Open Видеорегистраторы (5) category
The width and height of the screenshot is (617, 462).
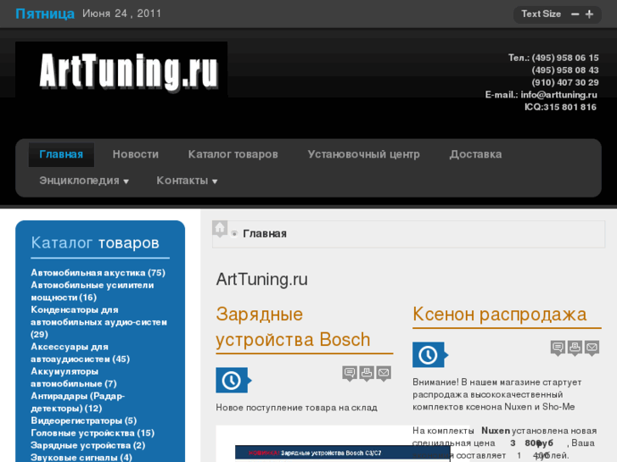tap(84, 420)
